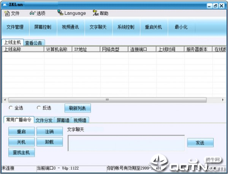Switch to the 文件分发 tab
Image resolution: width=228 pixels, height=174 pixels.
click(x=44, y=120)
